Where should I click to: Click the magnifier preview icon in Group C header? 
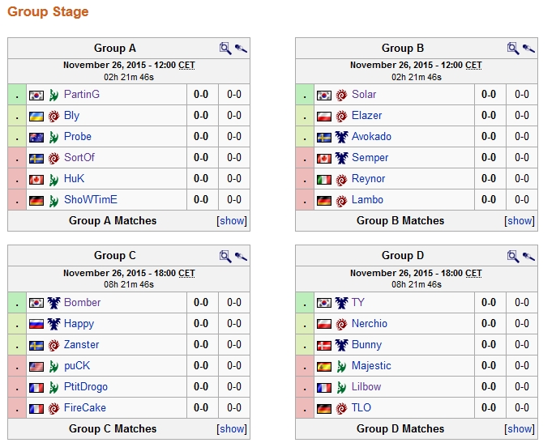pyautogui.click(x=225, y=256)
